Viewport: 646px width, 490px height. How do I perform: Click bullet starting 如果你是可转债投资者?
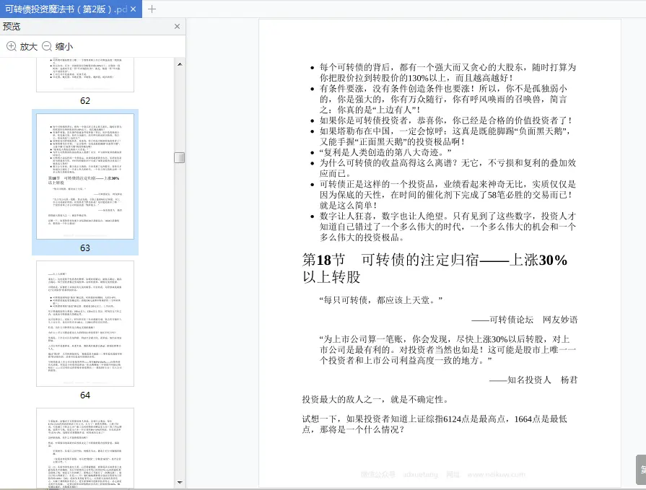[445, 121]
